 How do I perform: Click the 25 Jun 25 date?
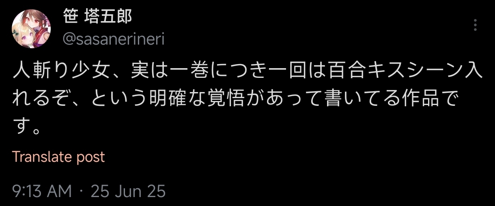point(128,191)
